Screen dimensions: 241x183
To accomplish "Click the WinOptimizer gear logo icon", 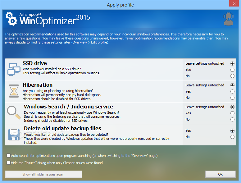I will (x=11, y=19).
